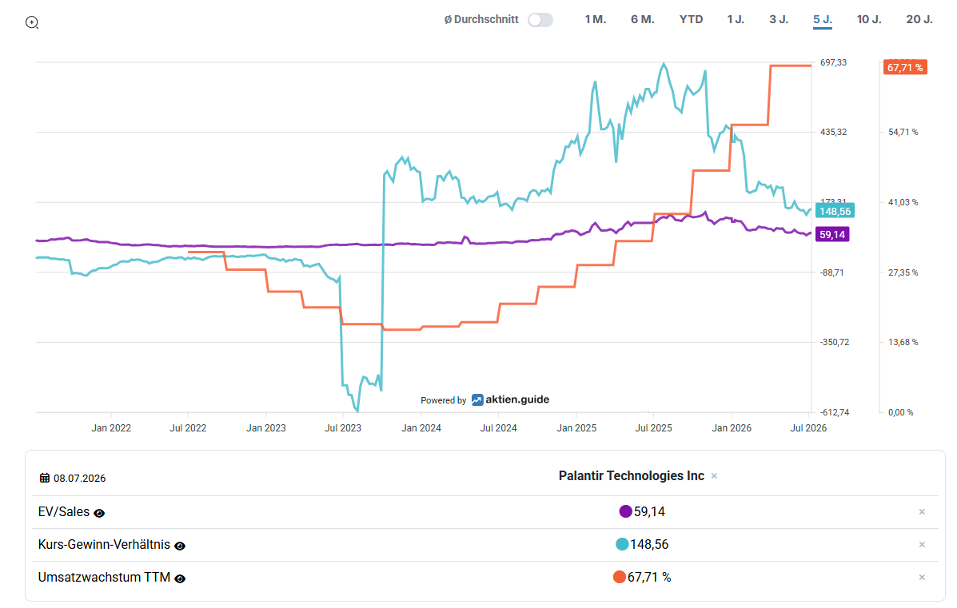This screenshot has height=608, width=957.
Task: Select the 3 J. time range
Action: coord(779,19)
